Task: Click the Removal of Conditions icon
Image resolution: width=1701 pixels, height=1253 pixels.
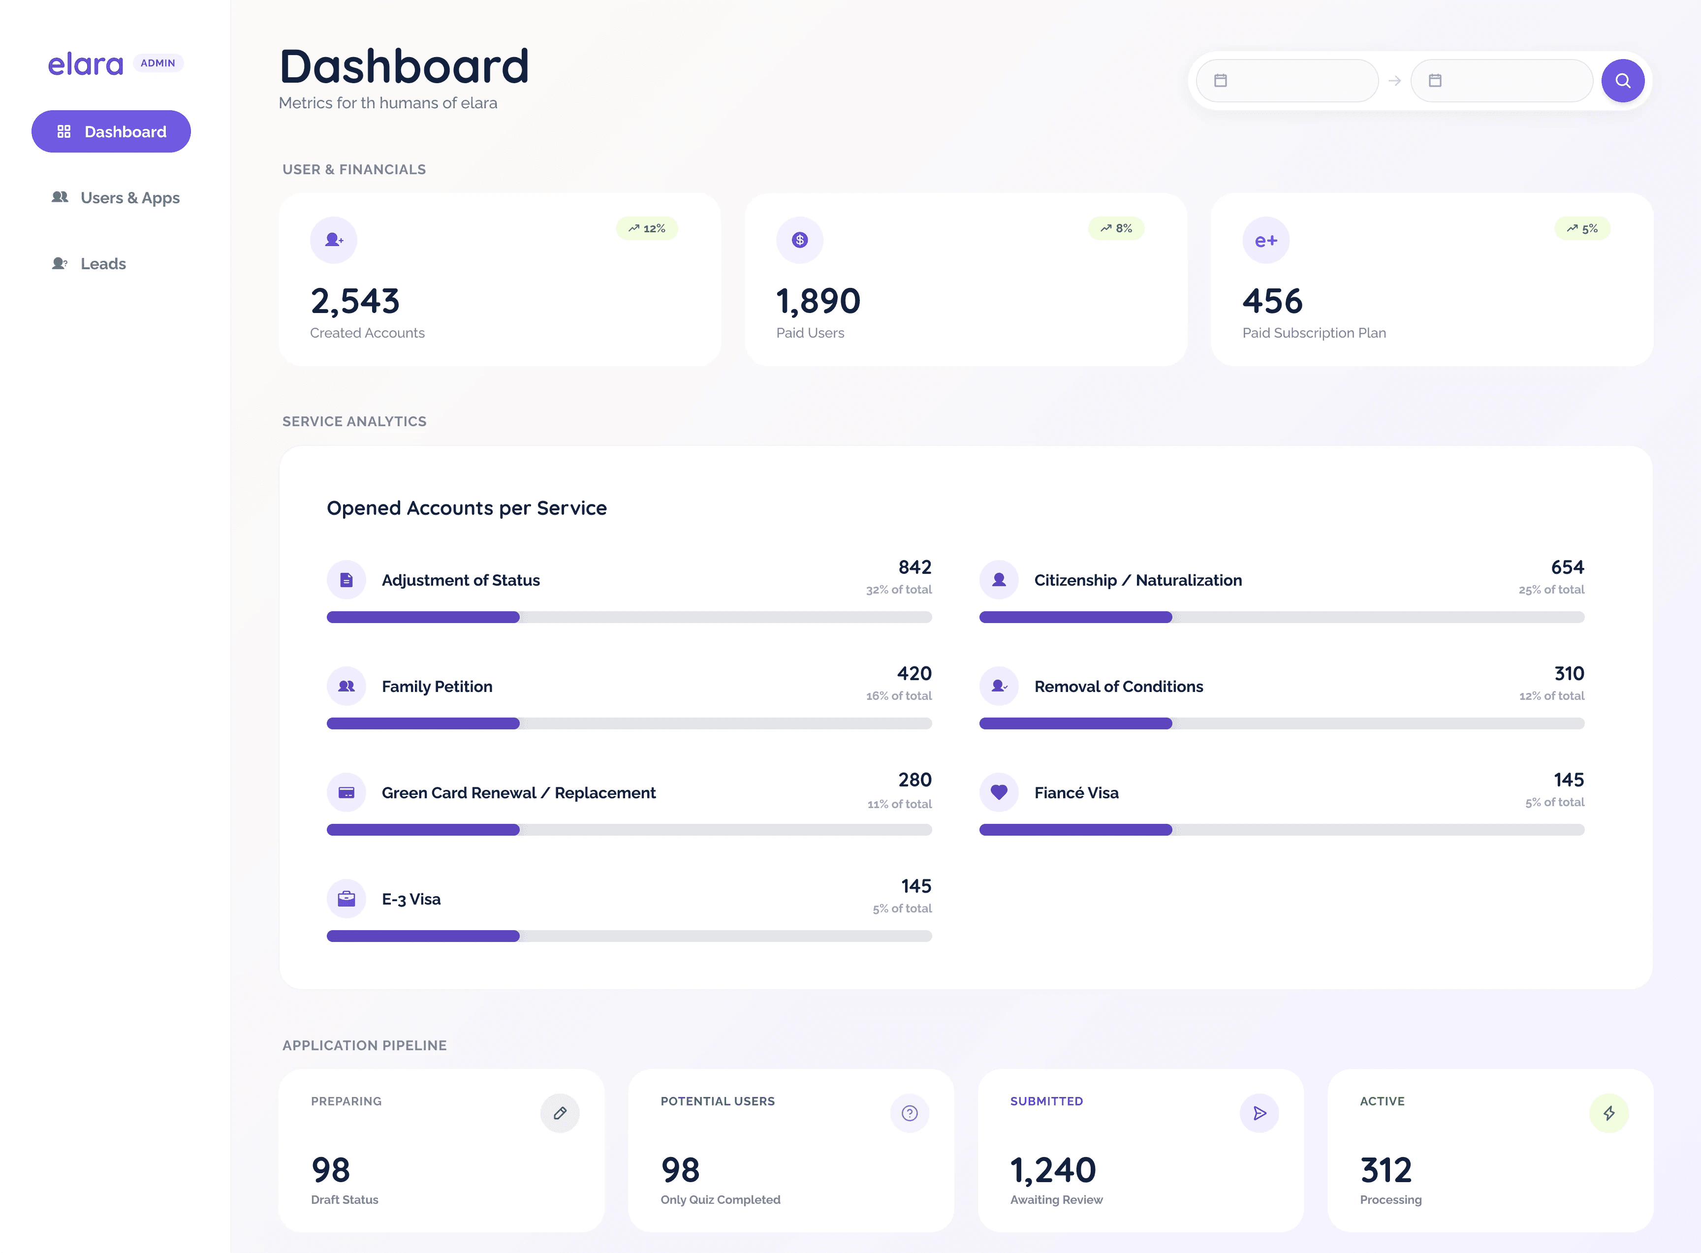Action: [x=999, y=687]
